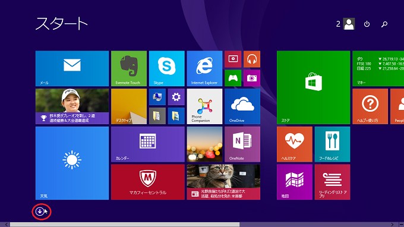Open the Video small tile

[x=233, y=59]
